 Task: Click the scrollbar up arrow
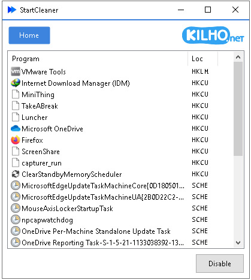[x=238, y=57]
